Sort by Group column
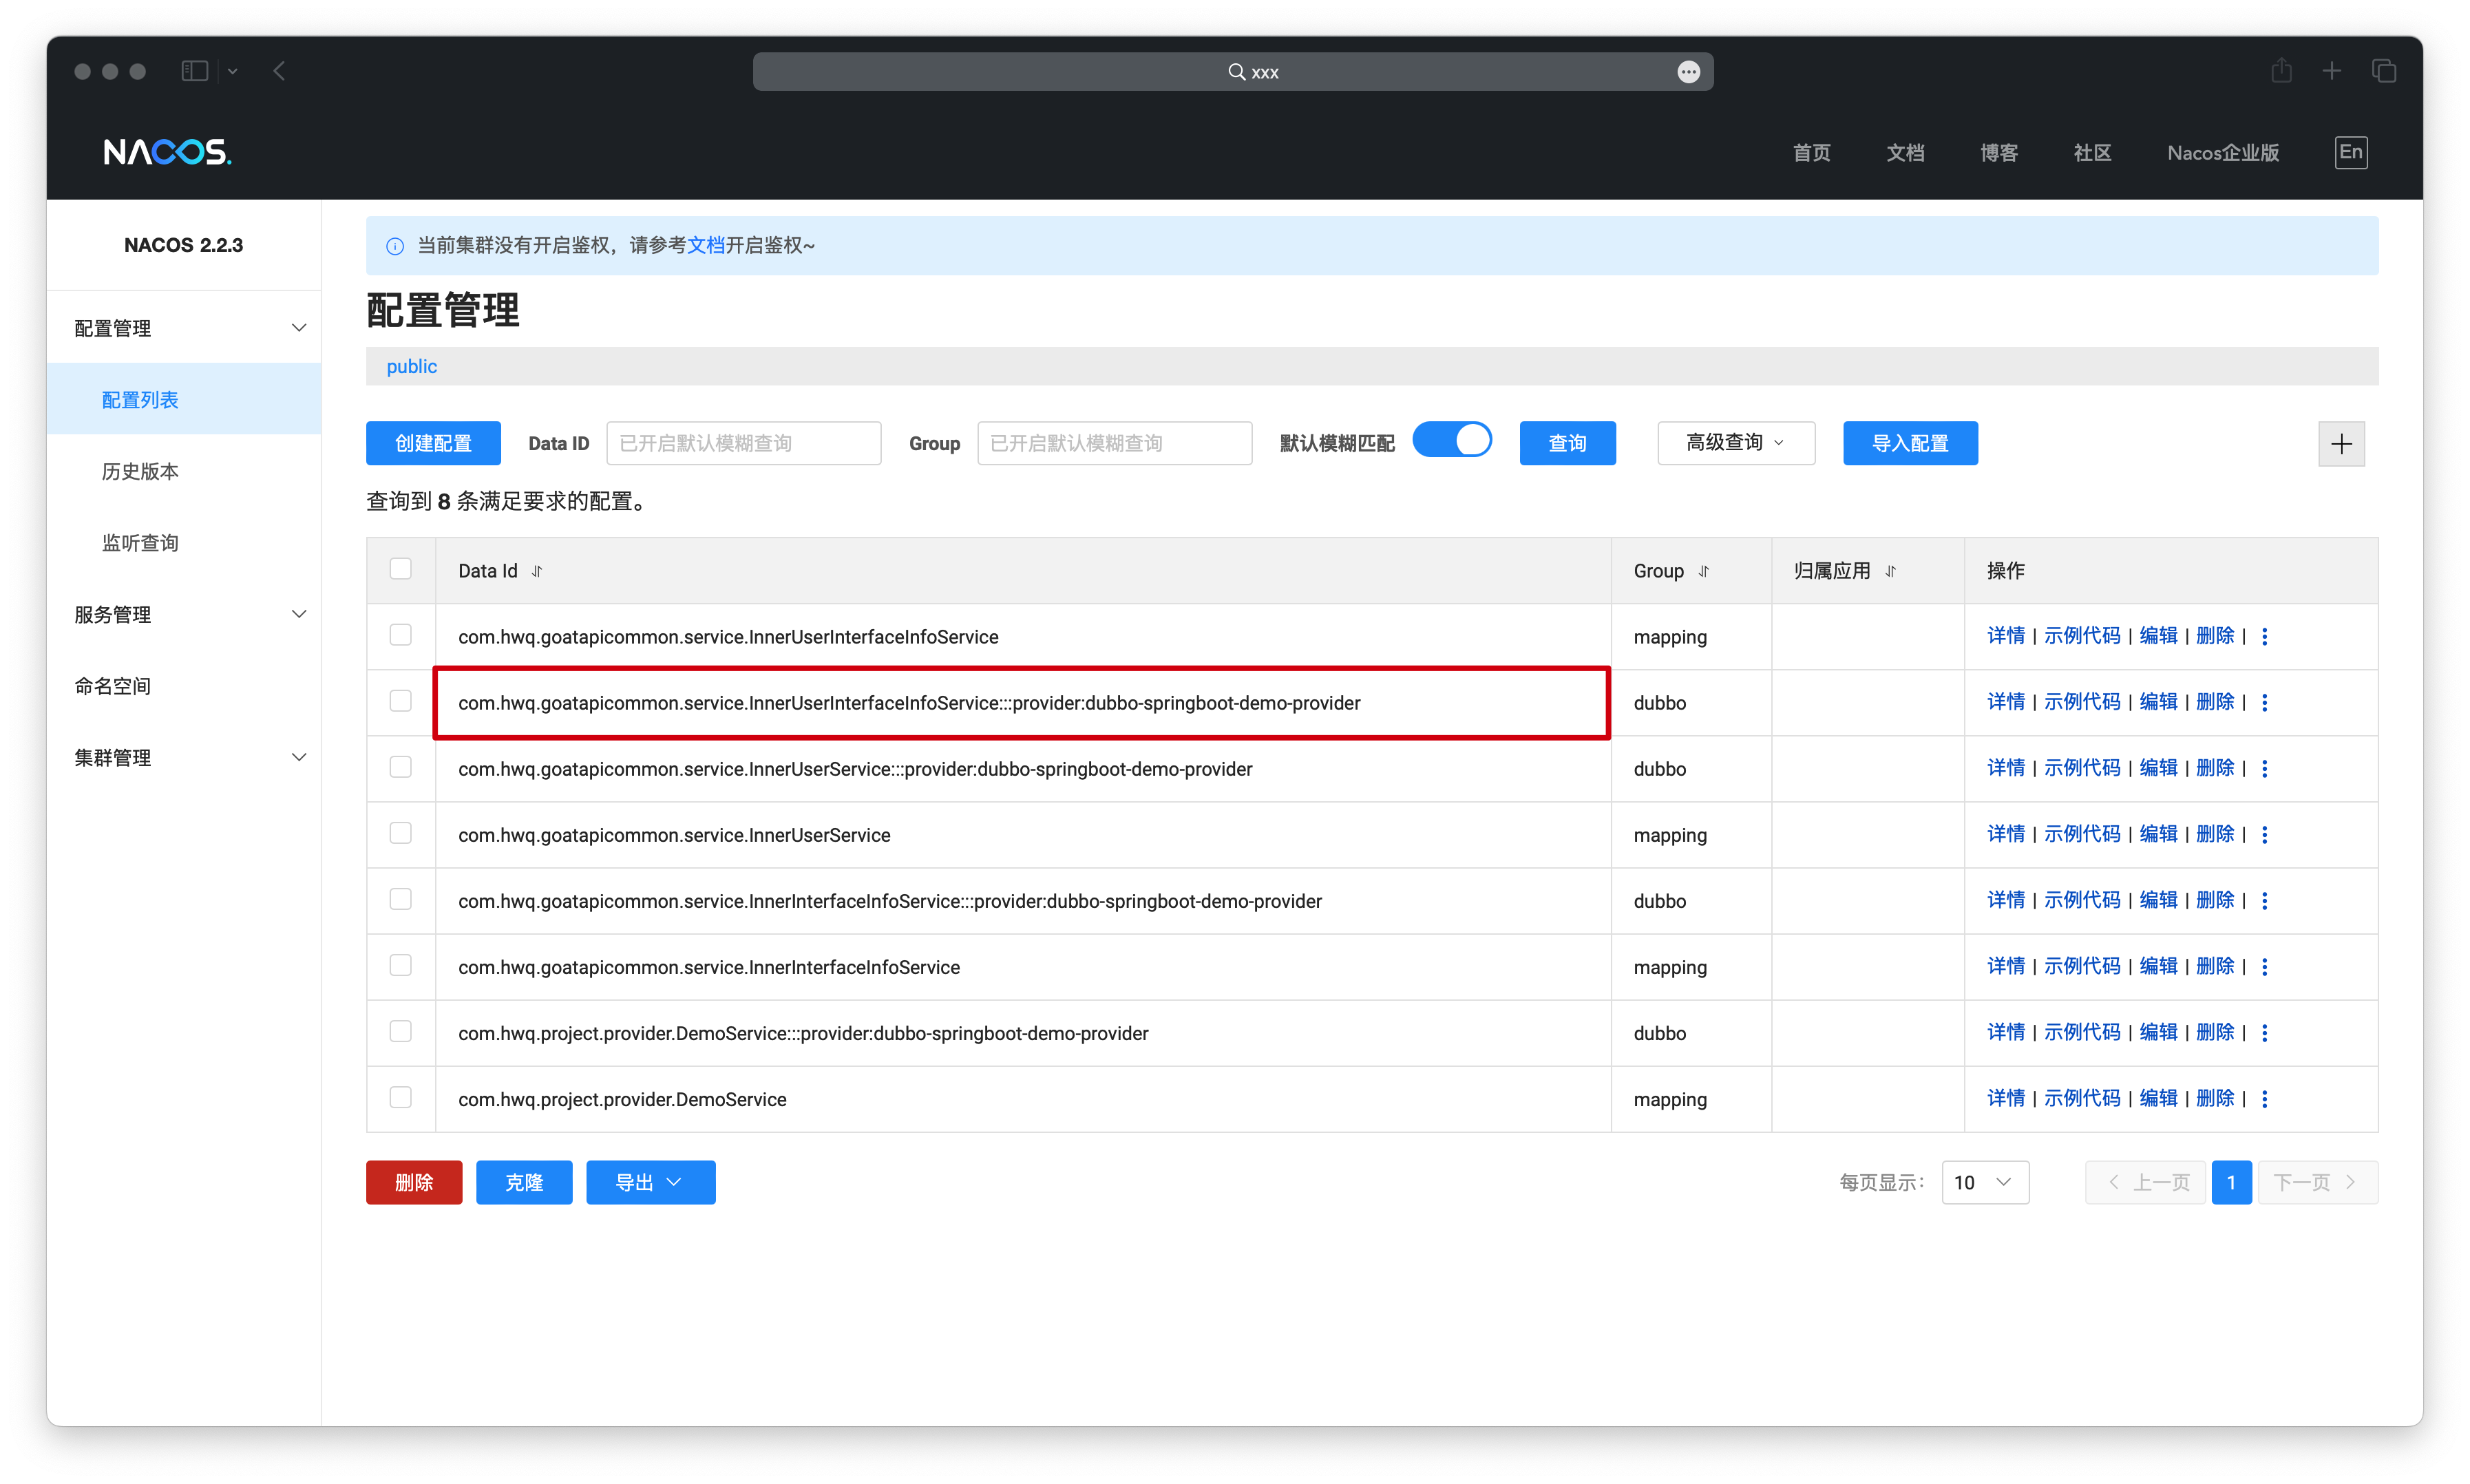 coord(1704,571)
